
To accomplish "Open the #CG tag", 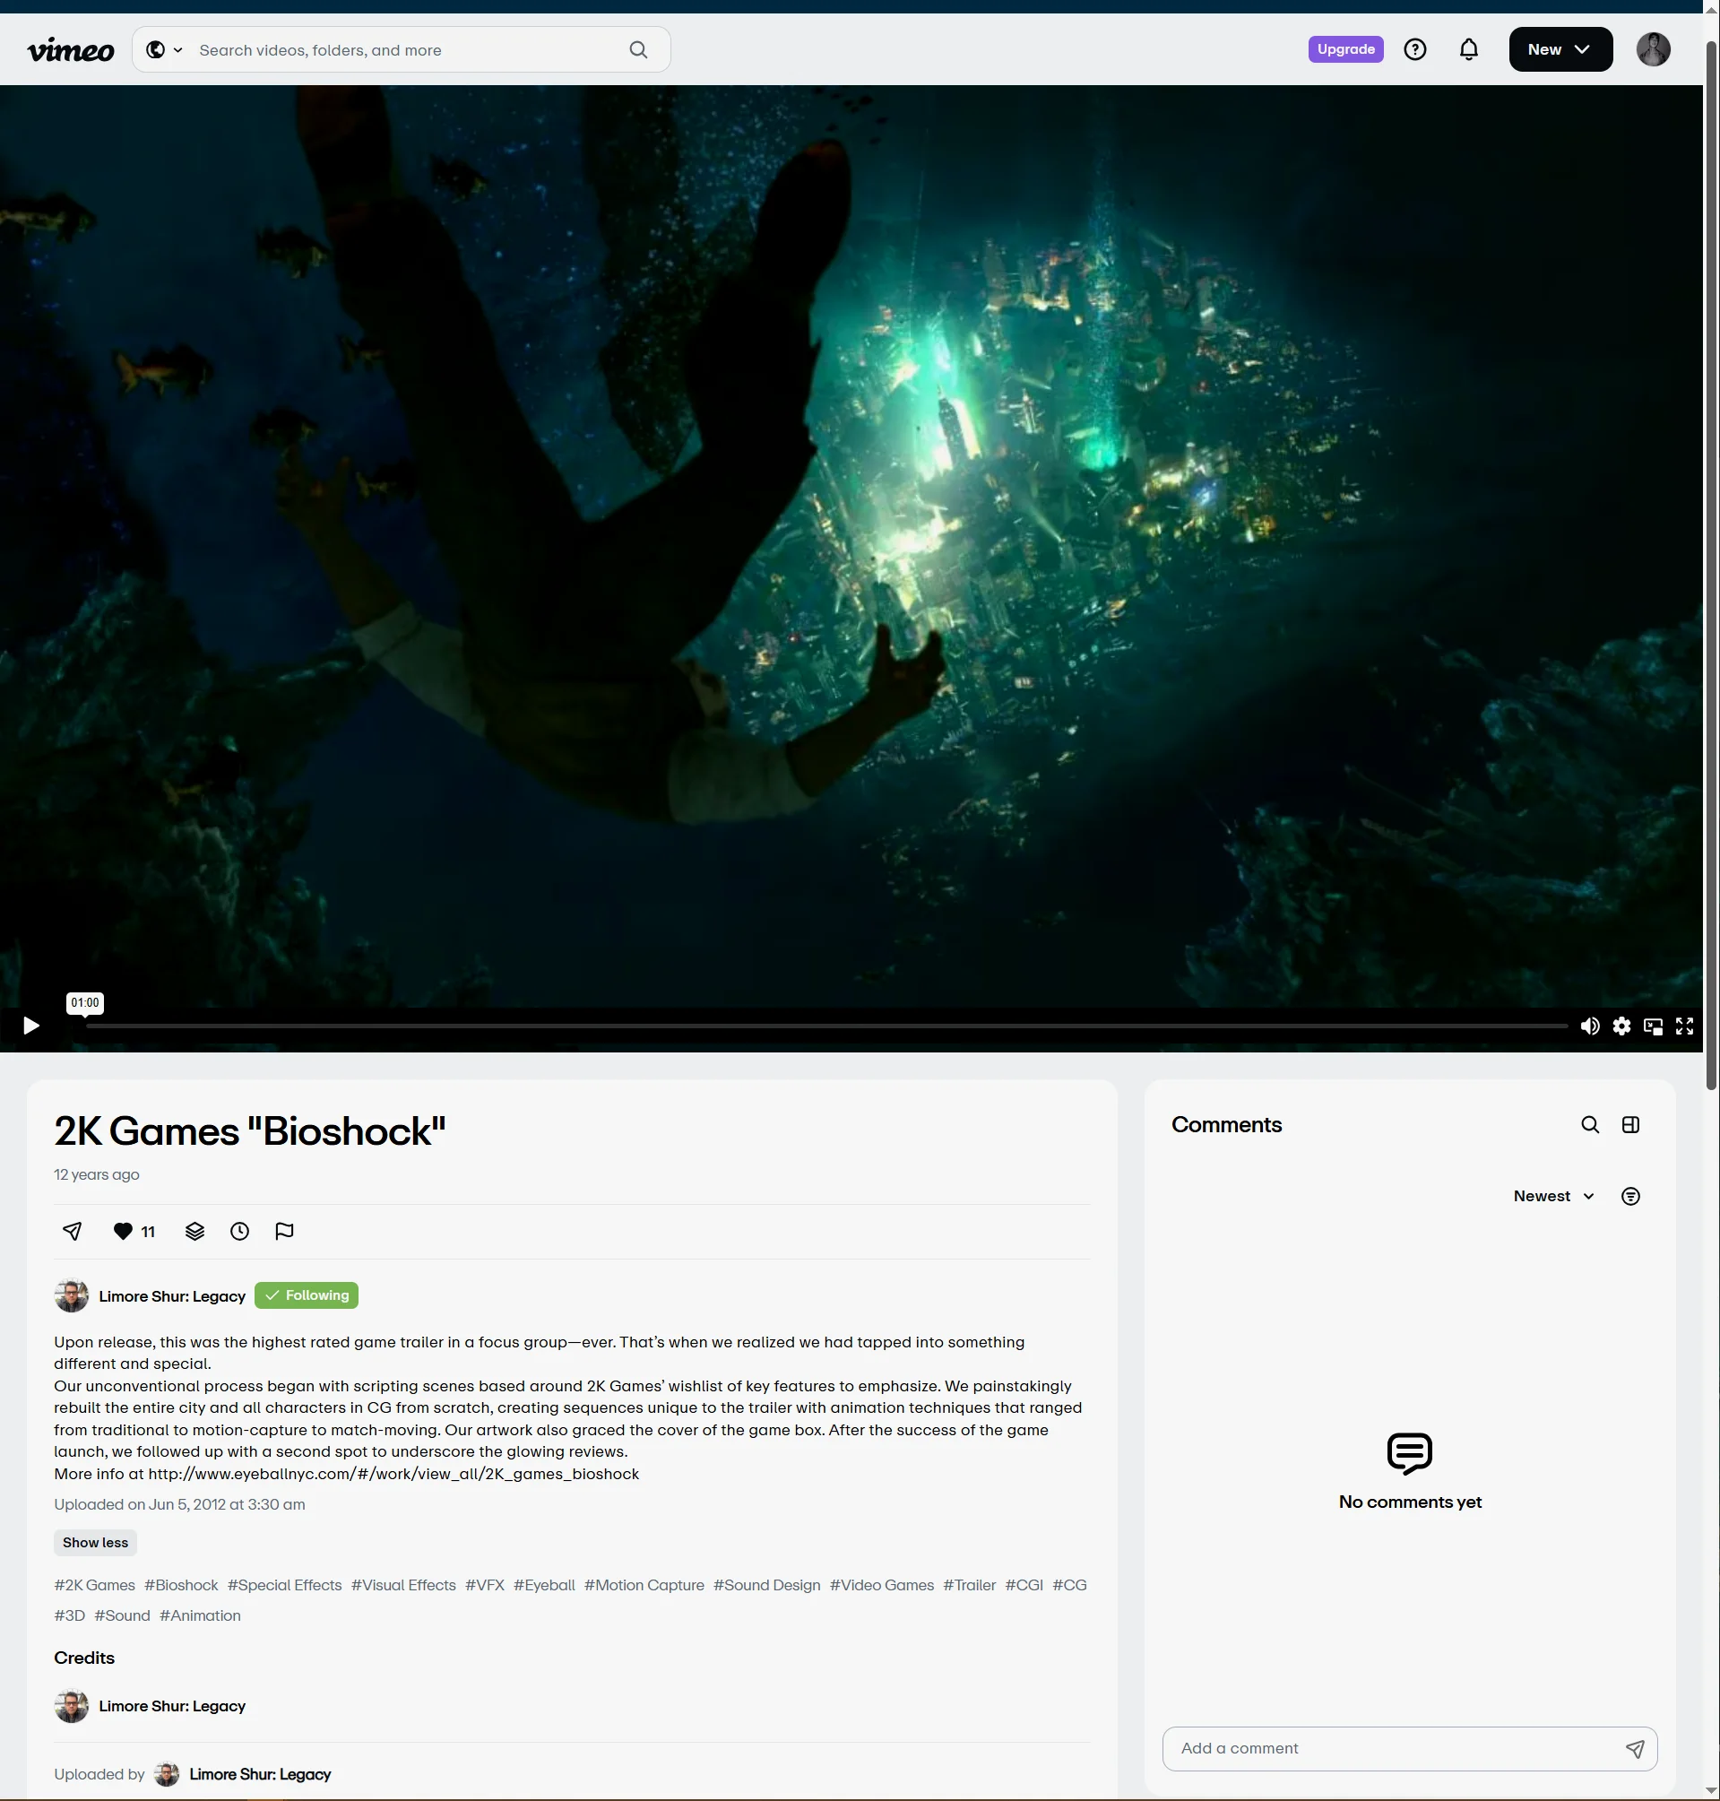I will point(1070,1585).
